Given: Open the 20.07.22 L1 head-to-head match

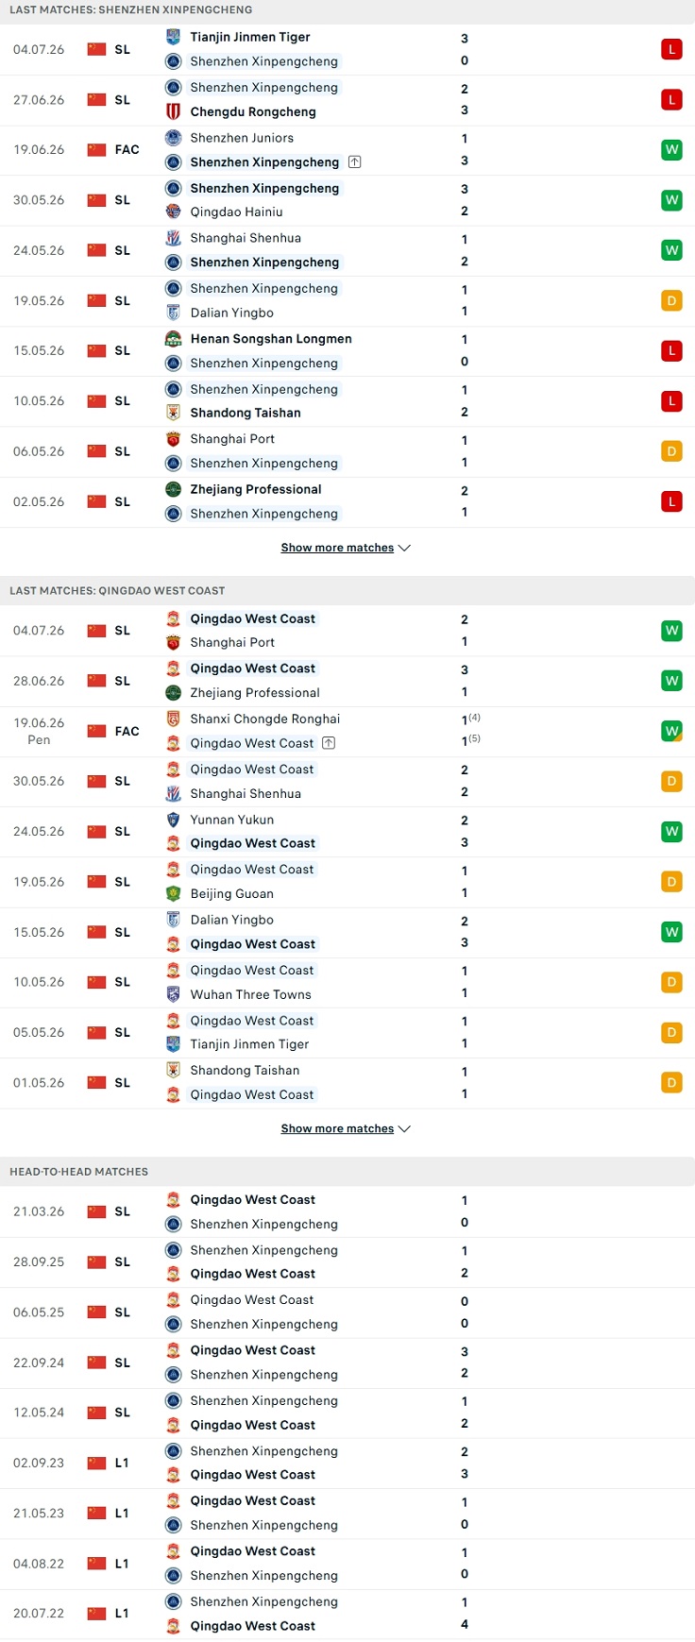Looking at the screenshot, I should pyautogui.click(x=347, y=1614).
